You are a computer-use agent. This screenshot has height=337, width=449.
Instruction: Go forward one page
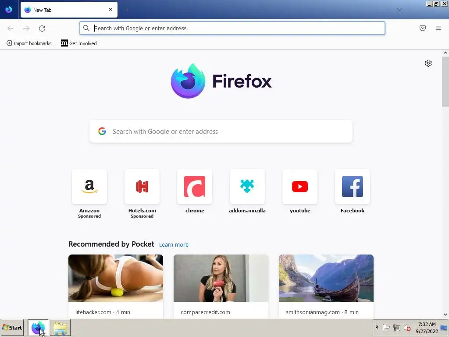click(26, 28)
